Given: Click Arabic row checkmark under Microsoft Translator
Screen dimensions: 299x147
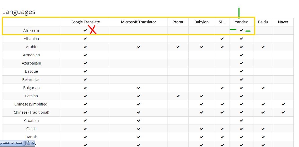Looking at the screenshot, I should pyautogui.click(x=139, y=47).
